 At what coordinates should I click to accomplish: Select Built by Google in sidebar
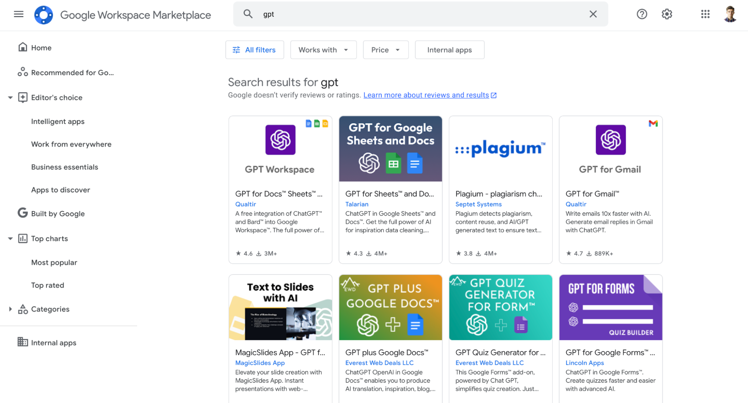[x=58, y=214]
